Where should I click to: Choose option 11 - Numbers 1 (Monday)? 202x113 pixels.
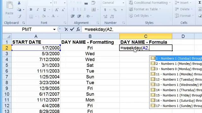(176, 74)
